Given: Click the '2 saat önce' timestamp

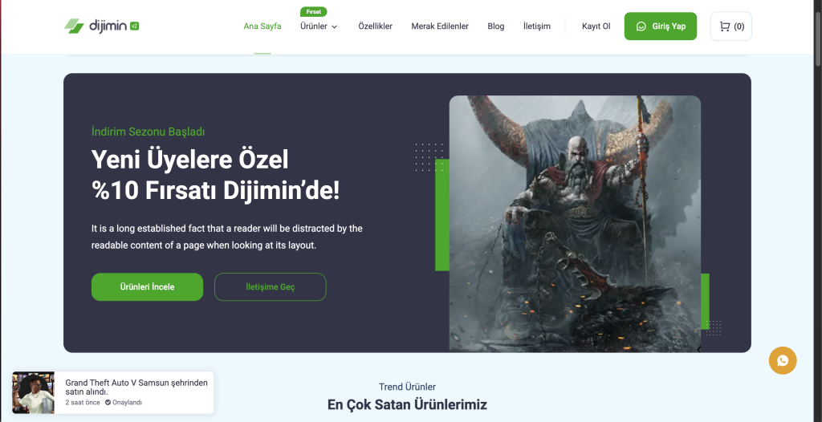Looking at the screenshot, I should (83, 403).
